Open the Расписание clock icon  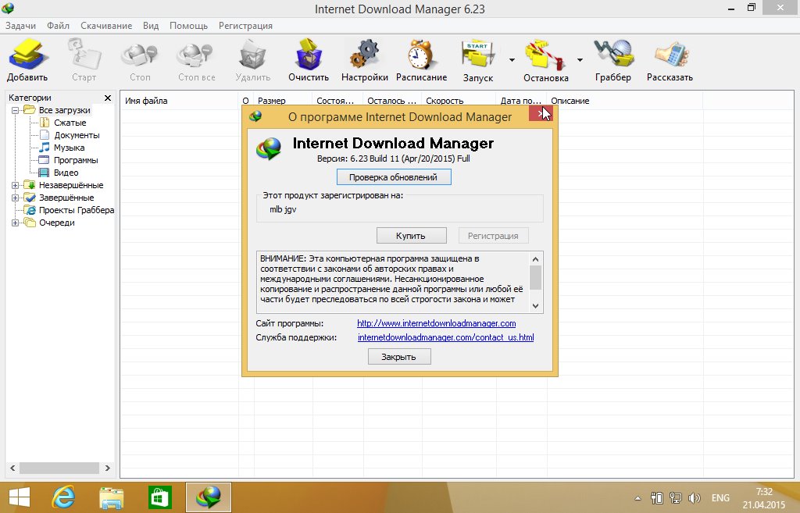(x=421, y=55)
